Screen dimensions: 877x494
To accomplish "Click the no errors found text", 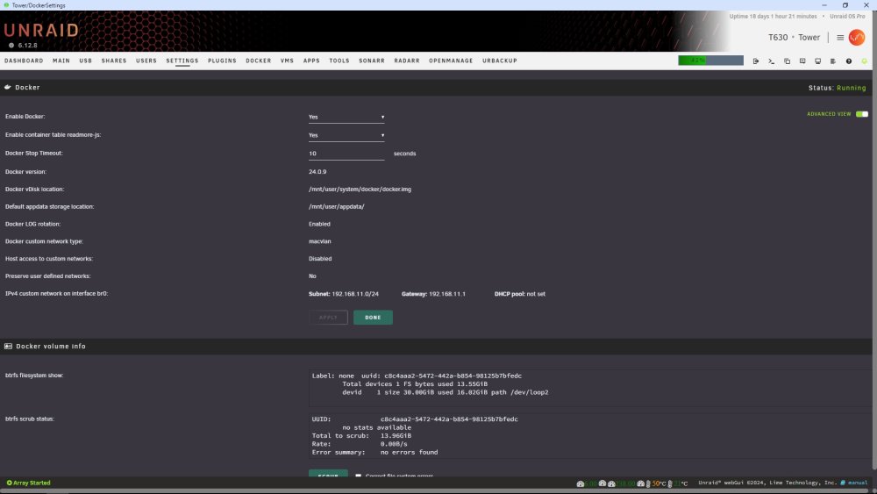I will [x=410, y=452].
